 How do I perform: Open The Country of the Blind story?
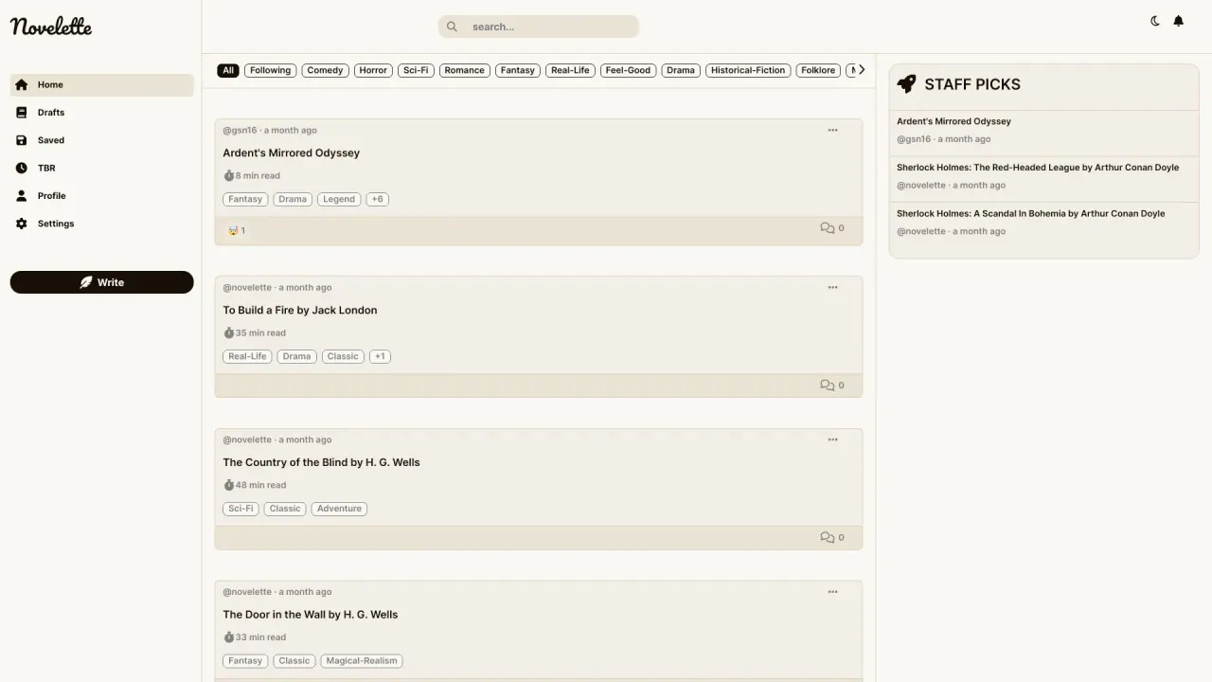click(321, 462)
